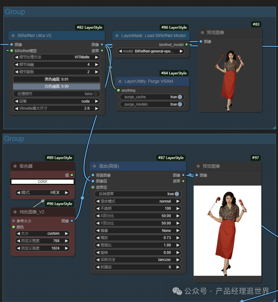Image resolution: width=278 pixels, height=302 pixels.
Task: Open the 大小 custom dropdown
Action: (42, 233)
